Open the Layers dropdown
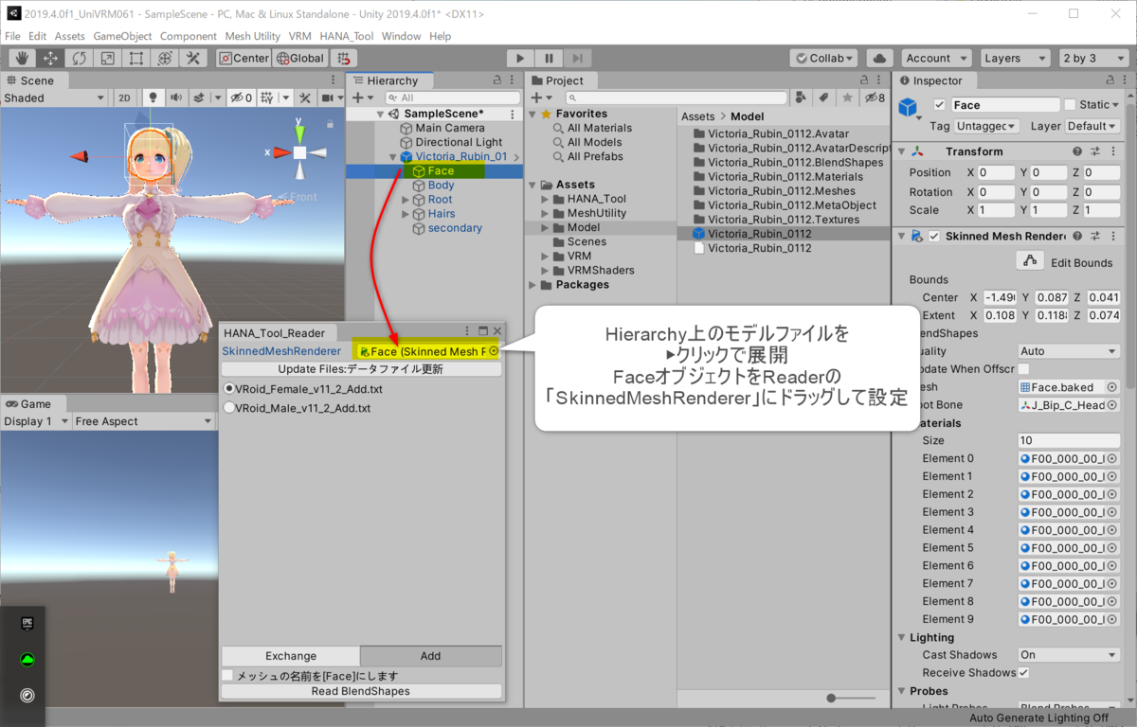Screen dimensions: 1137x727 pyautogui.click(x=1016, y=58)
